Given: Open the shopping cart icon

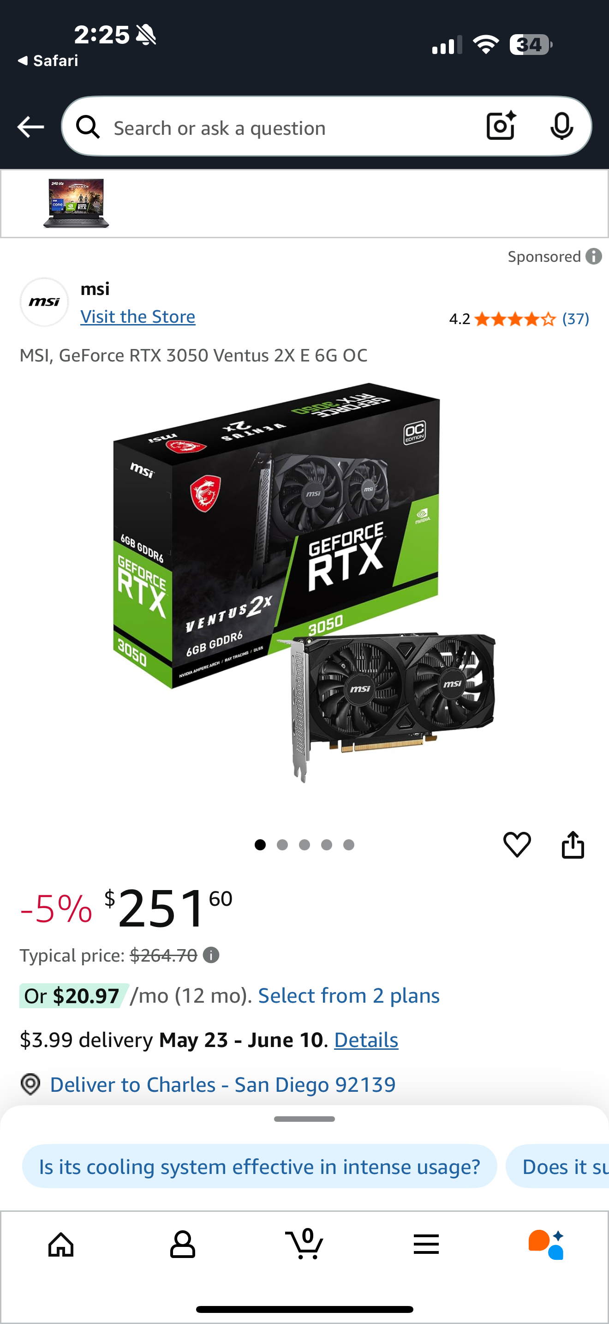Looking at the screenshot, I should (x=304, y=1243).
